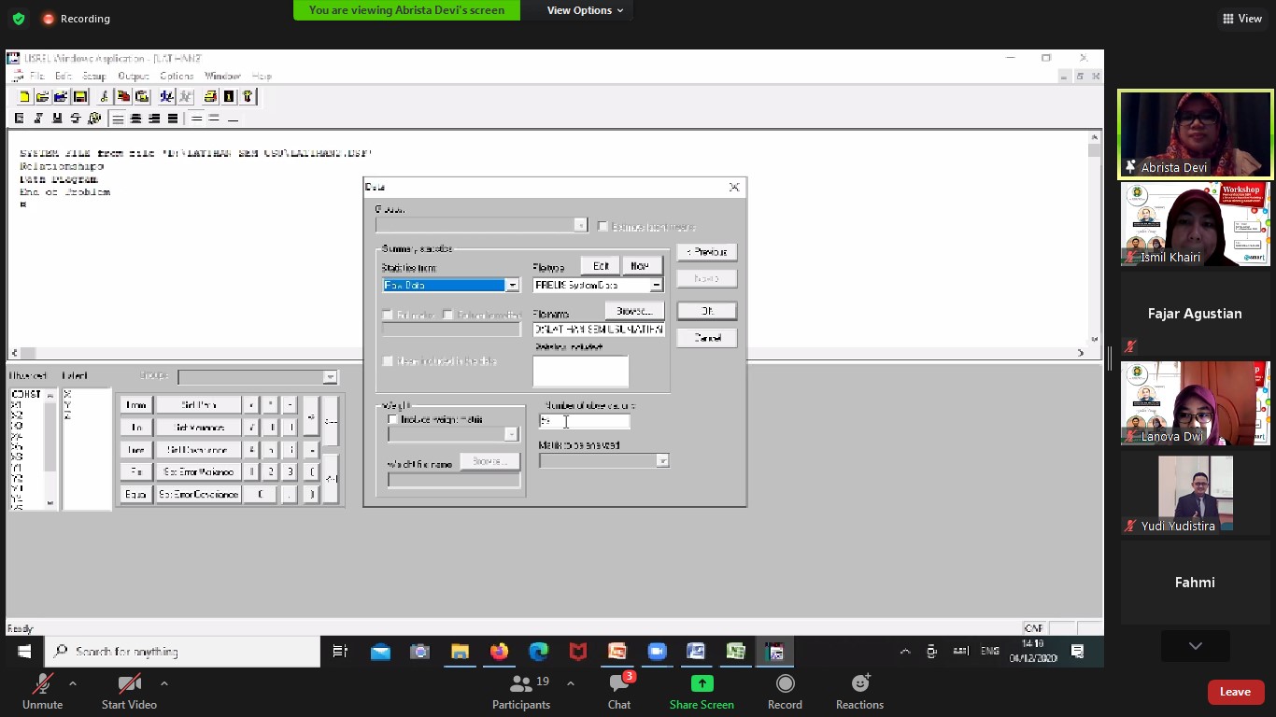Open Firefox from Windows taskbar
The image size is (1276, 717).
pos(499,652)
